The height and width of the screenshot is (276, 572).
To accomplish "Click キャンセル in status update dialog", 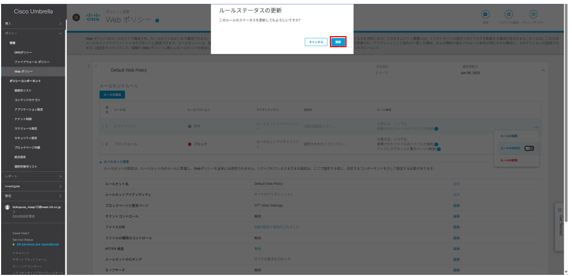I will [x=316, y=42].
